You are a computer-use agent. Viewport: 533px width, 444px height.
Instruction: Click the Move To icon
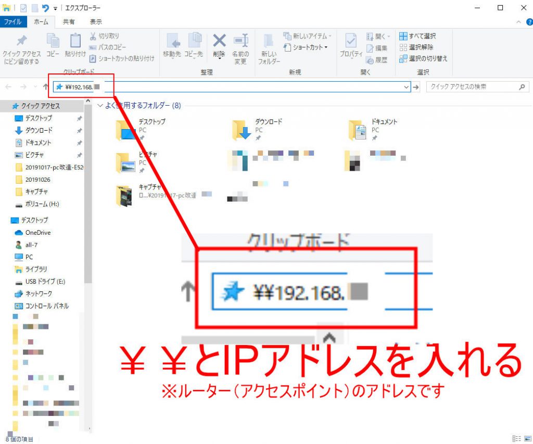pos(172,42)
